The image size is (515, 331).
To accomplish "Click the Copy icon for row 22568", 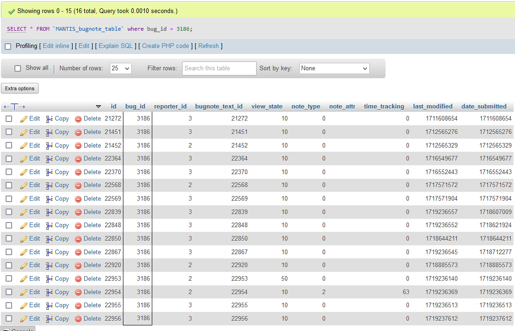I will point(49,185).
